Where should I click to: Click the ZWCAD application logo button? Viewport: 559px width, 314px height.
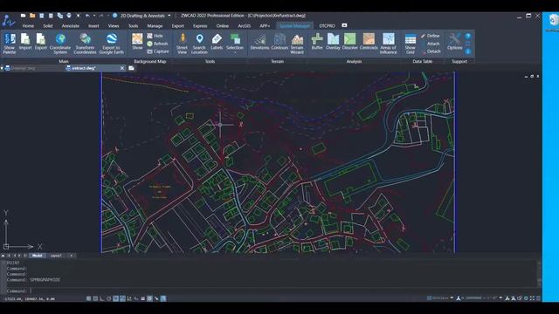(x=8, y=21)
